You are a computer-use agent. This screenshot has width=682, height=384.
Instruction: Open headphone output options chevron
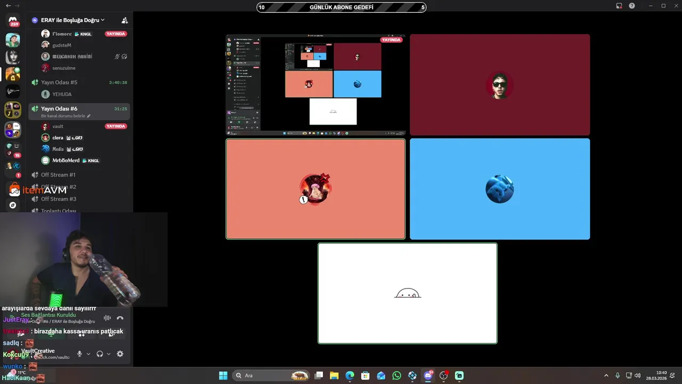[x=109, y=354]
